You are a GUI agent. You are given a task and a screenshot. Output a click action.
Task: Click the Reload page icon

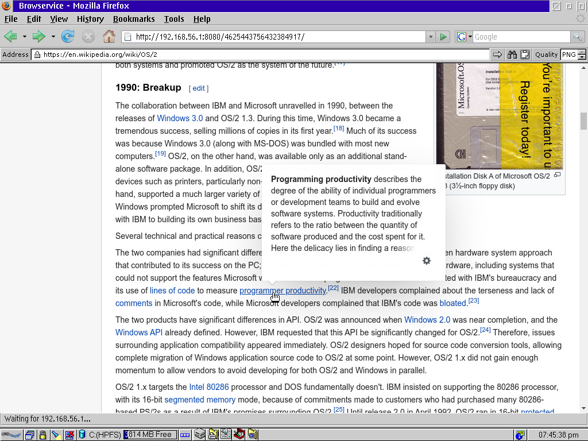(x=67, y=36)
